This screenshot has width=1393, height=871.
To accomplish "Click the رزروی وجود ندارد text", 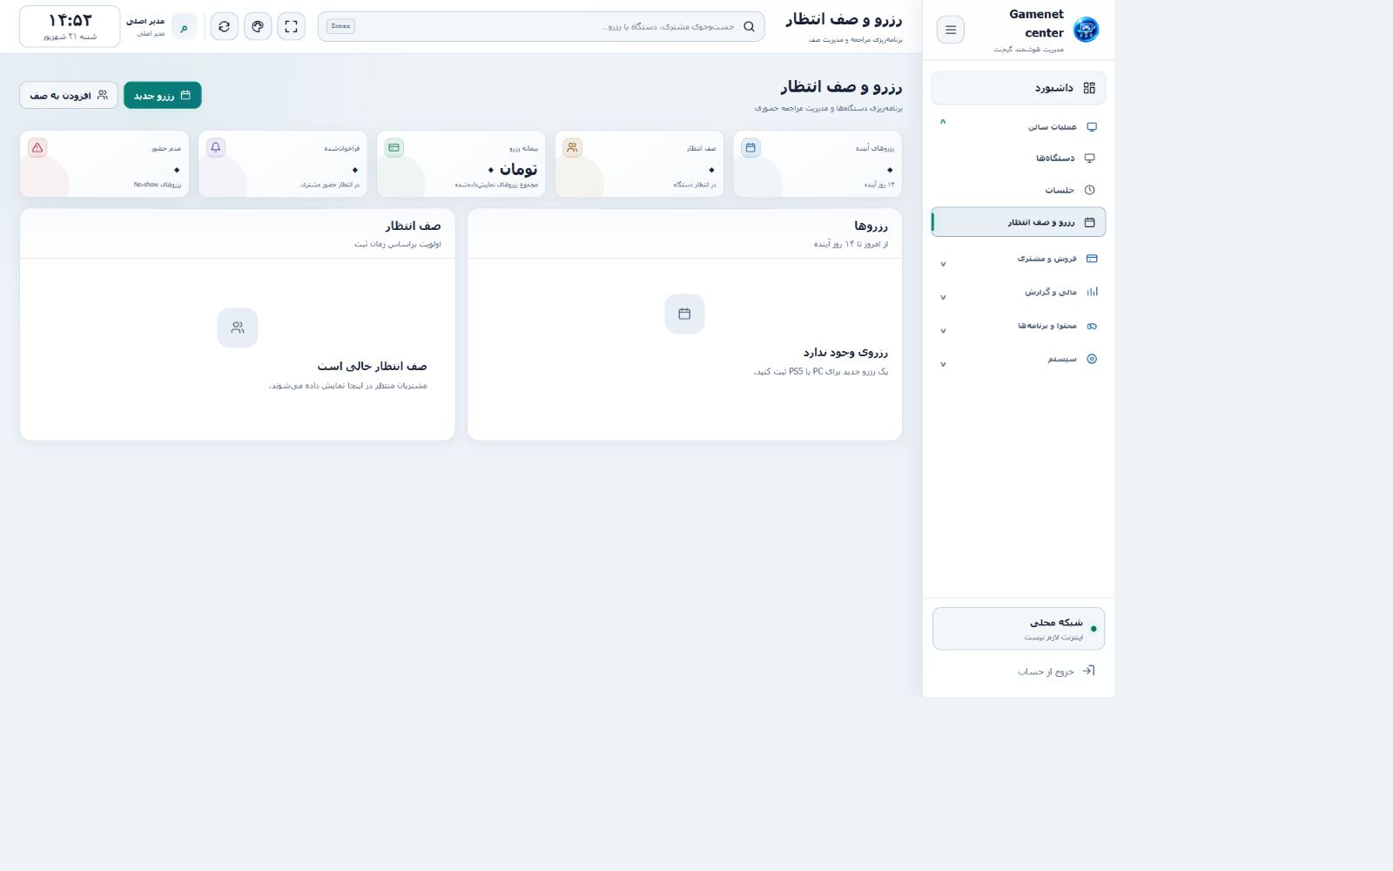I will click(x=845, y=352).
